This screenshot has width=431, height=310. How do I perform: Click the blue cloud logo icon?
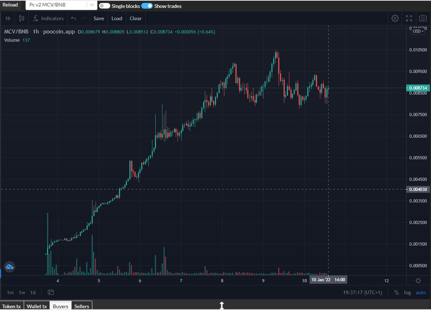[9, 266]
